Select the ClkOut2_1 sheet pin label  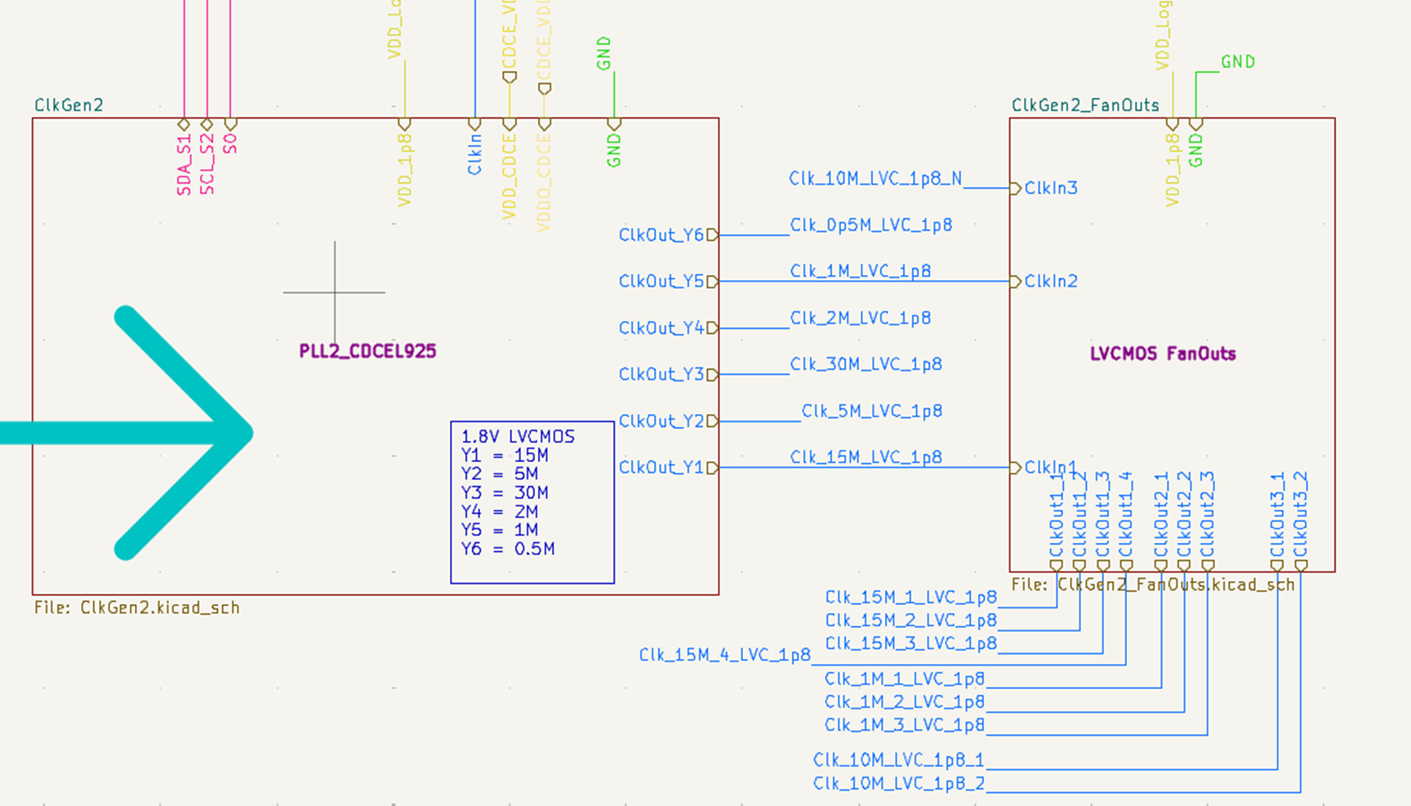click(x=1161, y=514)
